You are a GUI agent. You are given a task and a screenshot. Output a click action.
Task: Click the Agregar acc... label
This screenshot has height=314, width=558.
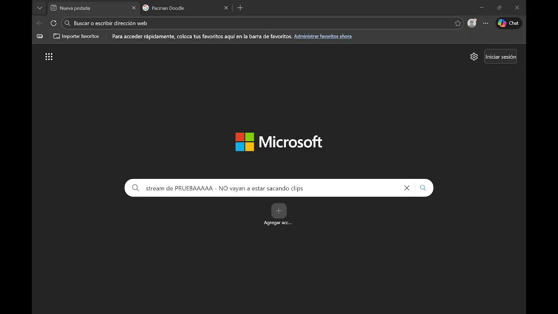coord(278,222)
